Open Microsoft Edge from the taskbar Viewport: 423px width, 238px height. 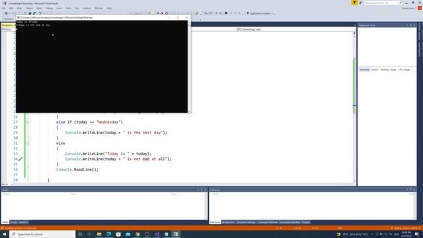(x=108, y=234)
